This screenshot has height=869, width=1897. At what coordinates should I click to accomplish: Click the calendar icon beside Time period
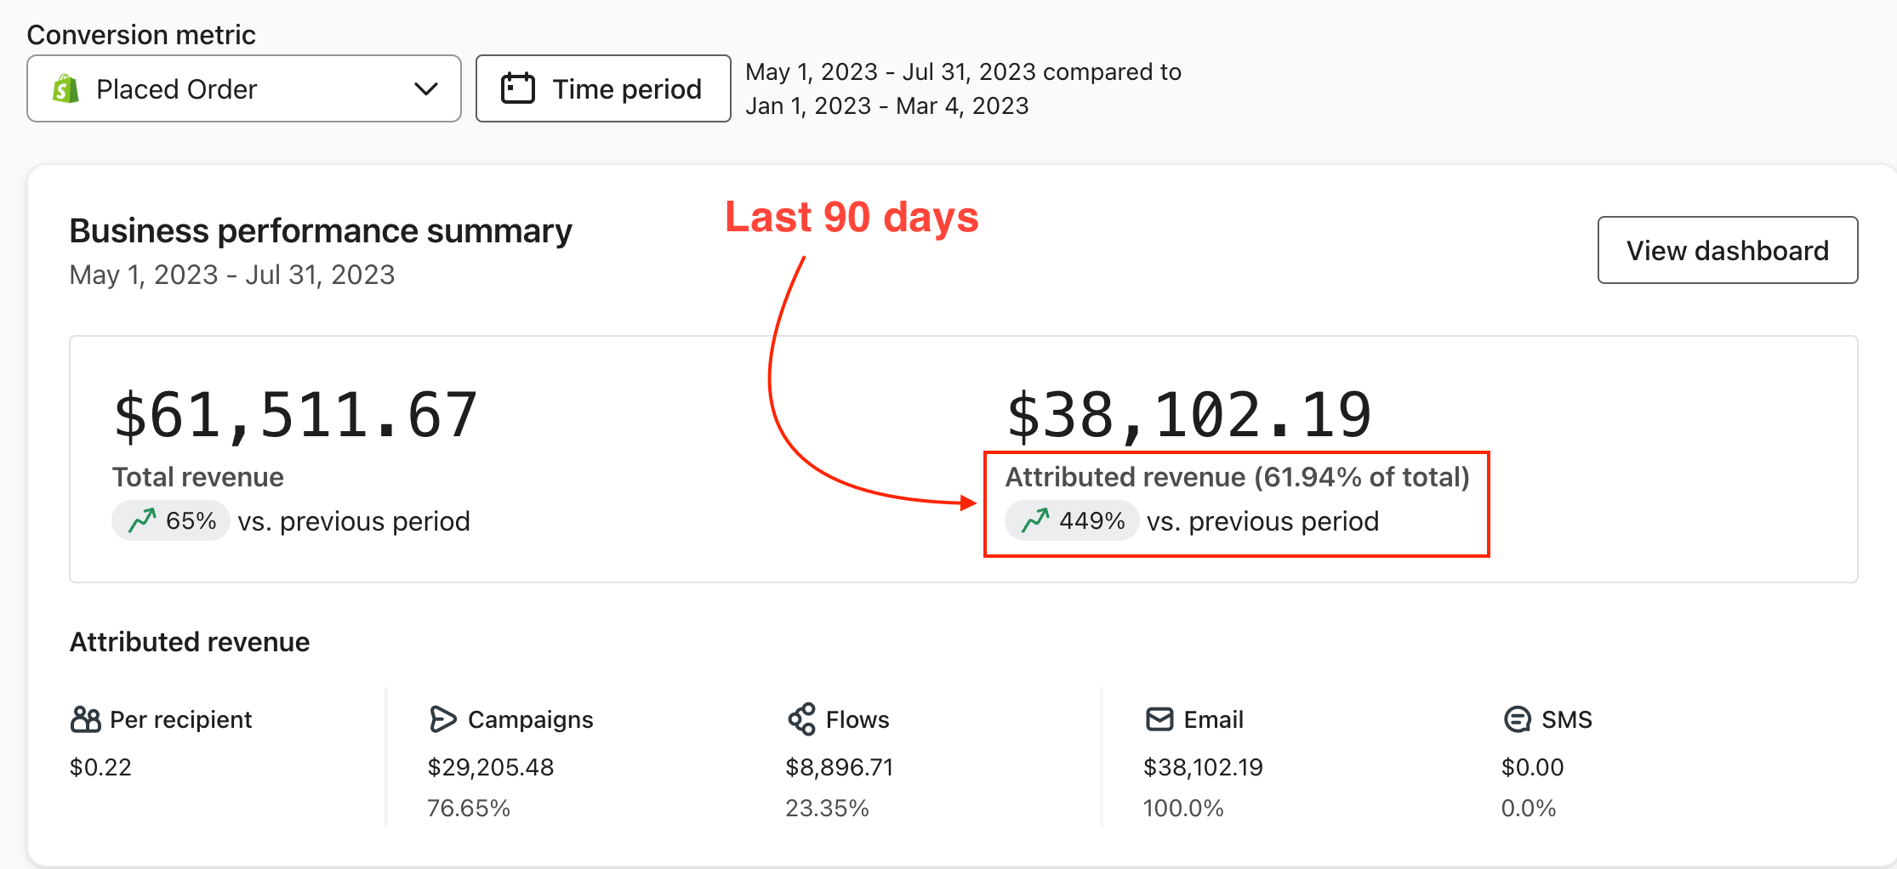(517, 88)
